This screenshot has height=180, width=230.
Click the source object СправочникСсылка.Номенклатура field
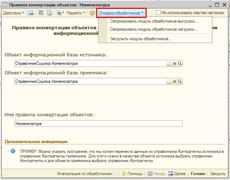[x=90, y=63]
